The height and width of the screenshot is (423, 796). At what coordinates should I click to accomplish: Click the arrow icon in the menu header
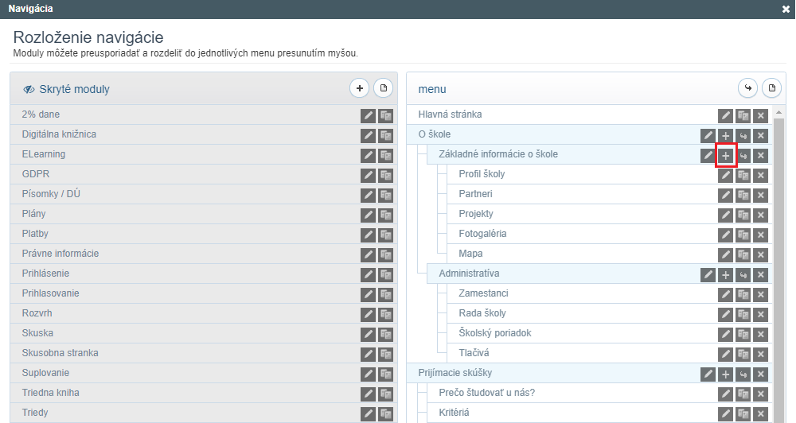tap(747, 88)
